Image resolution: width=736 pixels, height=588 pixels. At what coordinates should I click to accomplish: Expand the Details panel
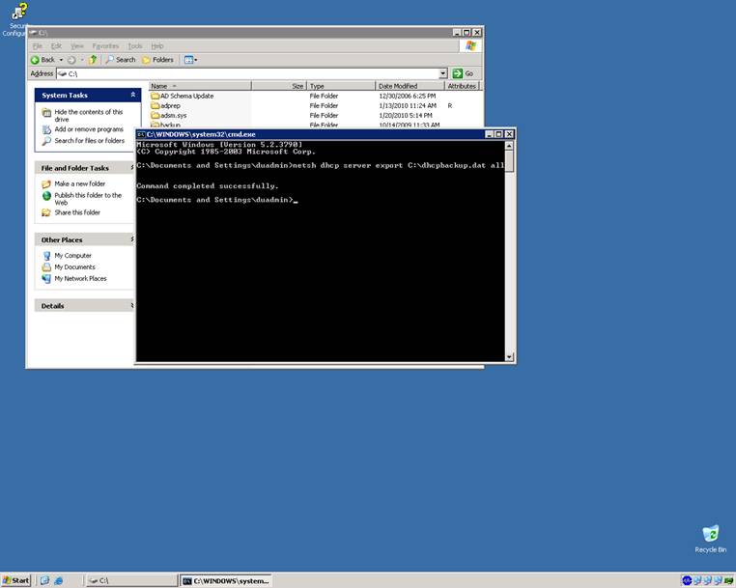tap(134, 305)
